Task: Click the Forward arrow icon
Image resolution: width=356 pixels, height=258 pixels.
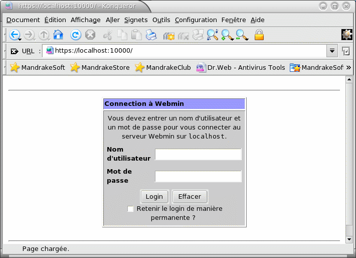Action: point(29,35)
